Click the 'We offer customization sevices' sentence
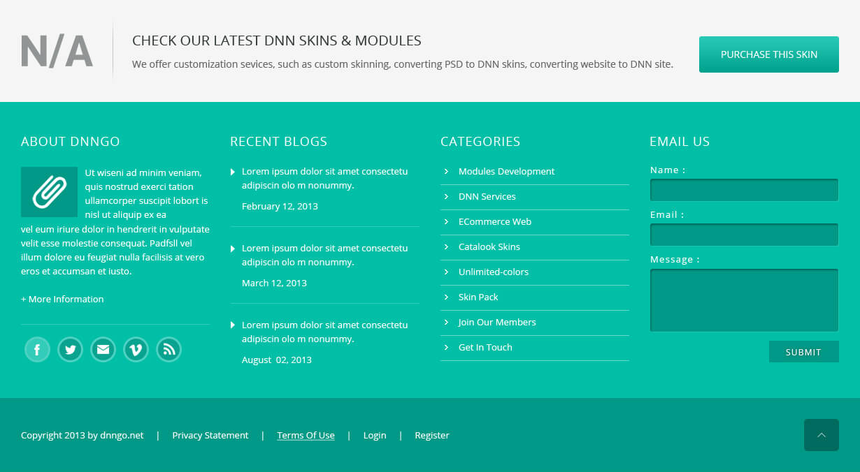Viewport: 860px width, 472px height. pyautogui.click(x=403, y=64)
